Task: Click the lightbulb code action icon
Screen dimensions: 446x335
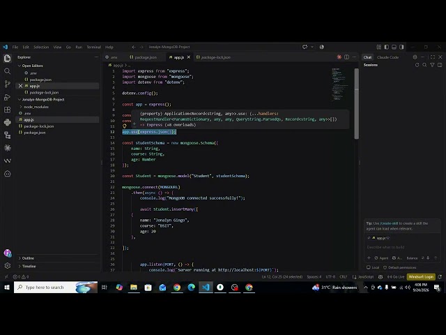Action: click(x=124, y=126)
